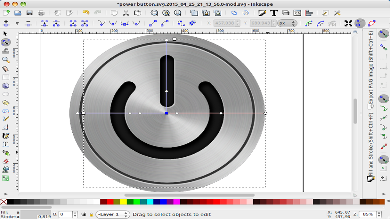The height and width of the screenshot is (219, 390).
Task: Open the Layer 1 dropdown
Action: (113, 215)
